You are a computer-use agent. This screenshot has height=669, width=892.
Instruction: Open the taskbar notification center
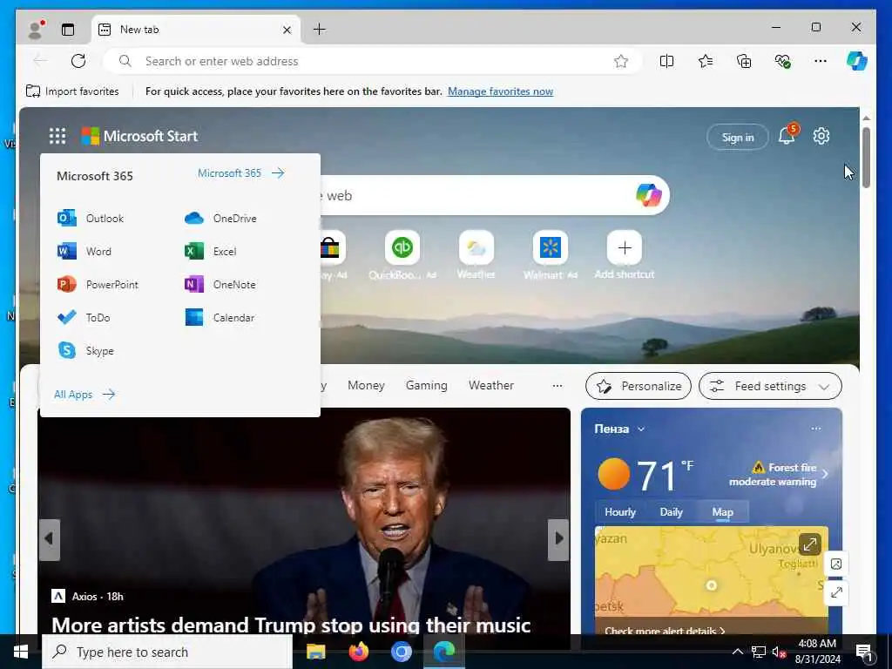[x=863, y=652]
